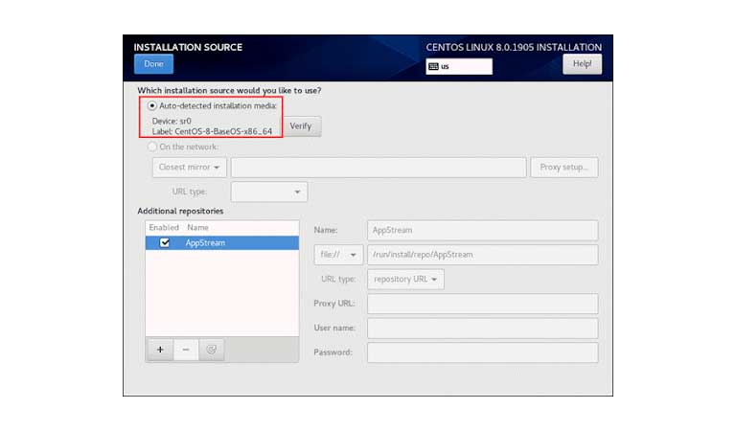Click the Name column header
Viewport: 736px width, 431px height.
pos(197,227)
